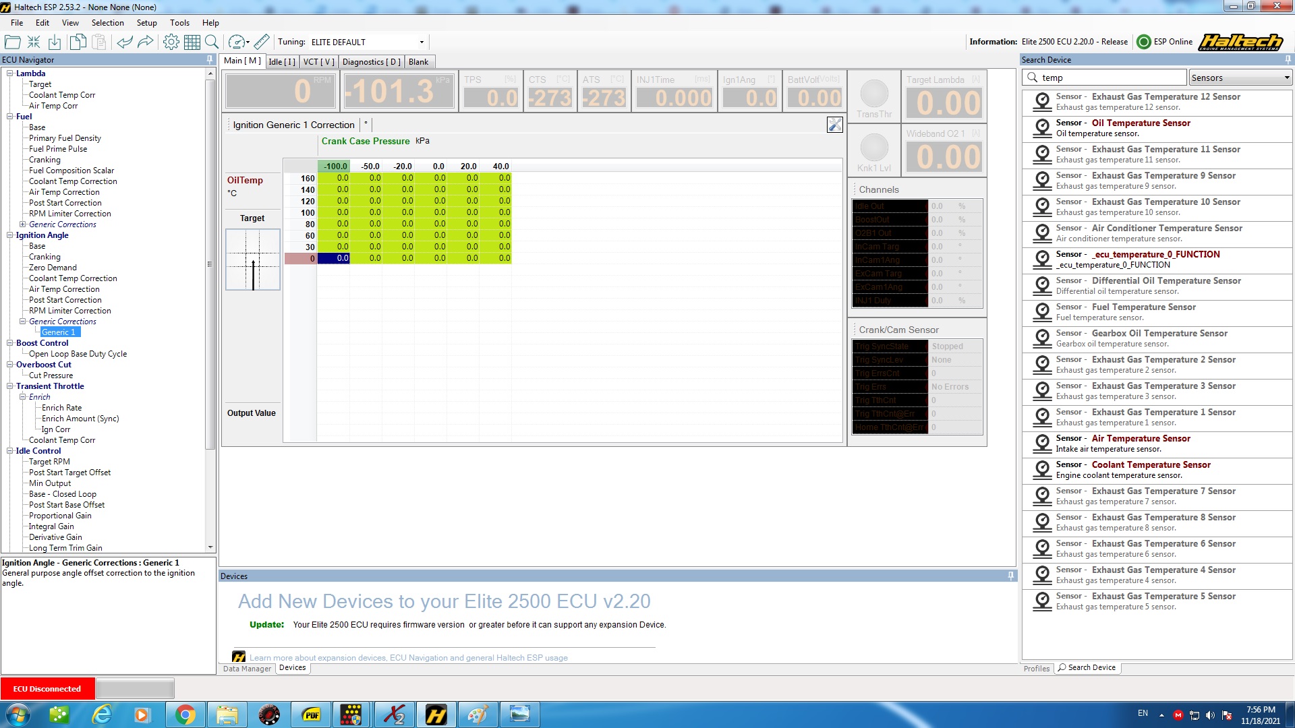
Task: Pin the ECU Navigator panel
Action: click(x=210, y=60)
